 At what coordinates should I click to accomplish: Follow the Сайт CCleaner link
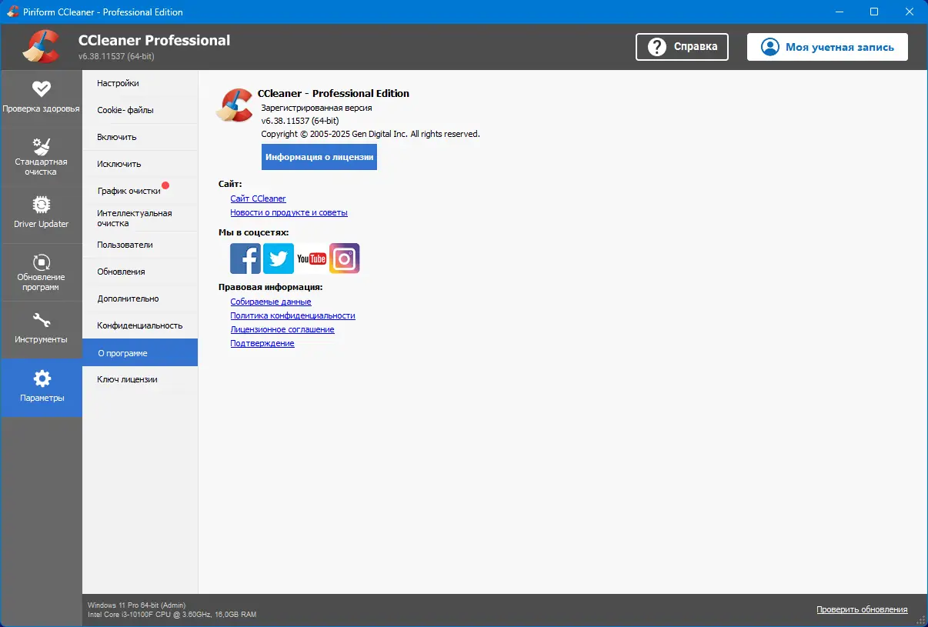click(x=258, y=198)
